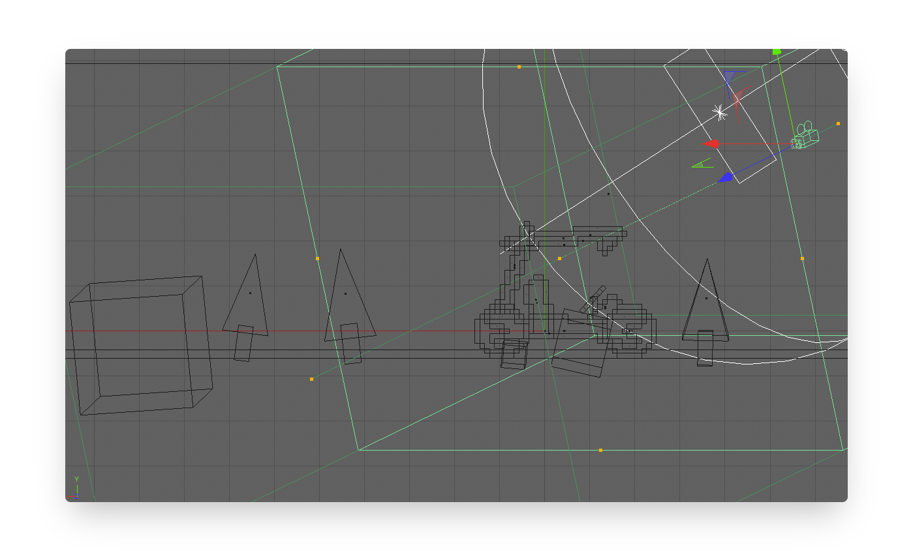Grab the red X-axis arrow handle
Screen dimensions: 913x551
click(x=711, y=143)
